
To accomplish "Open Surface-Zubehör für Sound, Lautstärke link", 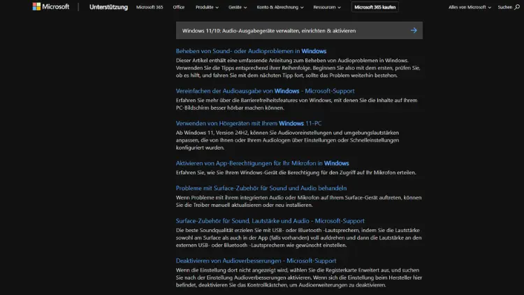I will click(270, 221).
